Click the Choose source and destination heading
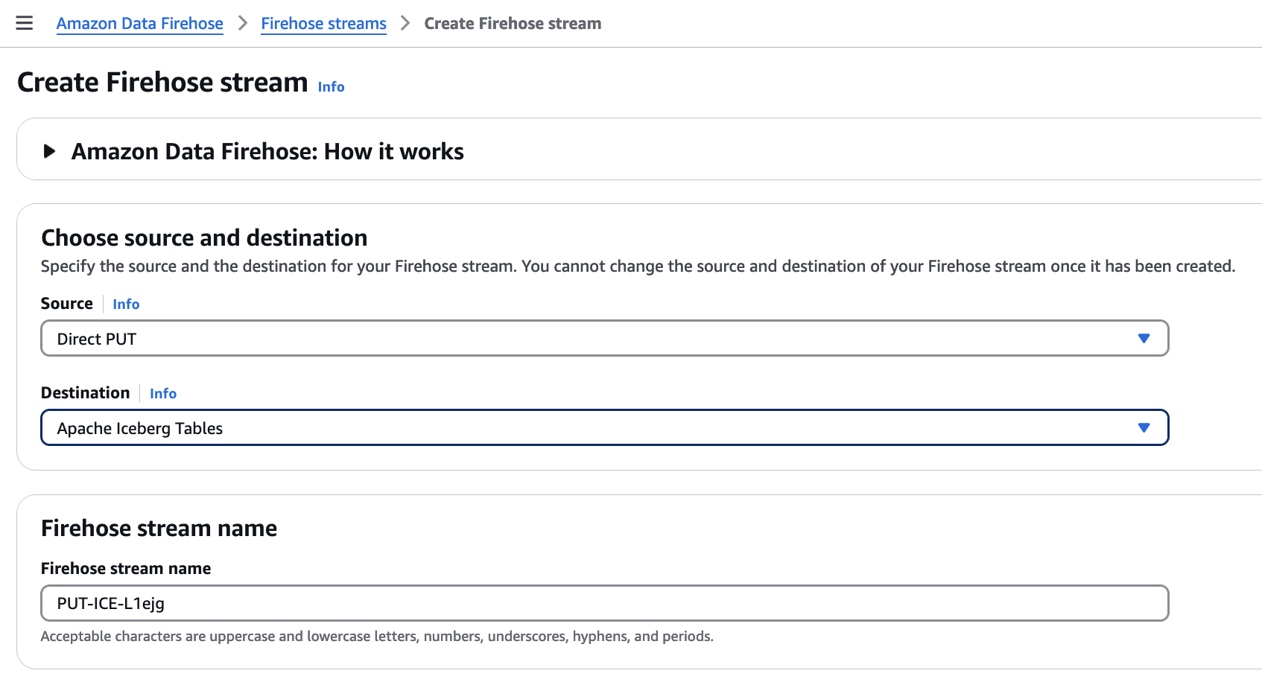The height and width of the screenshot is (682, 1262). (x=204, y=238)
